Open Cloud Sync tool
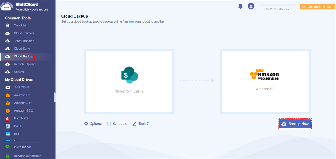Image resolution: width=336 pixels, height=159 pixels. pos(22,49)
